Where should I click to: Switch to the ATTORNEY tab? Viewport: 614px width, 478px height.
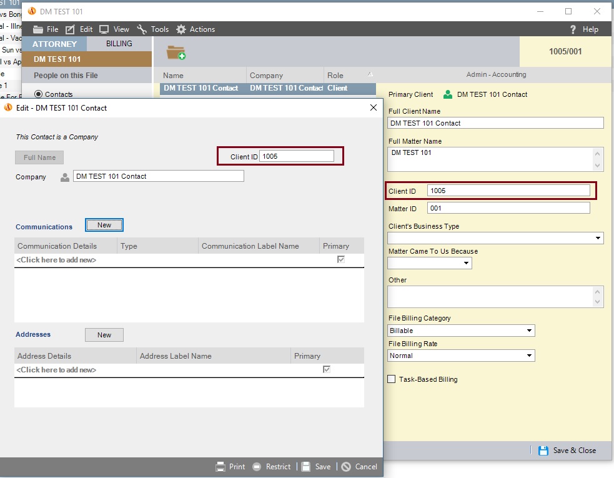pyautogui.click(x=54, y=44)
